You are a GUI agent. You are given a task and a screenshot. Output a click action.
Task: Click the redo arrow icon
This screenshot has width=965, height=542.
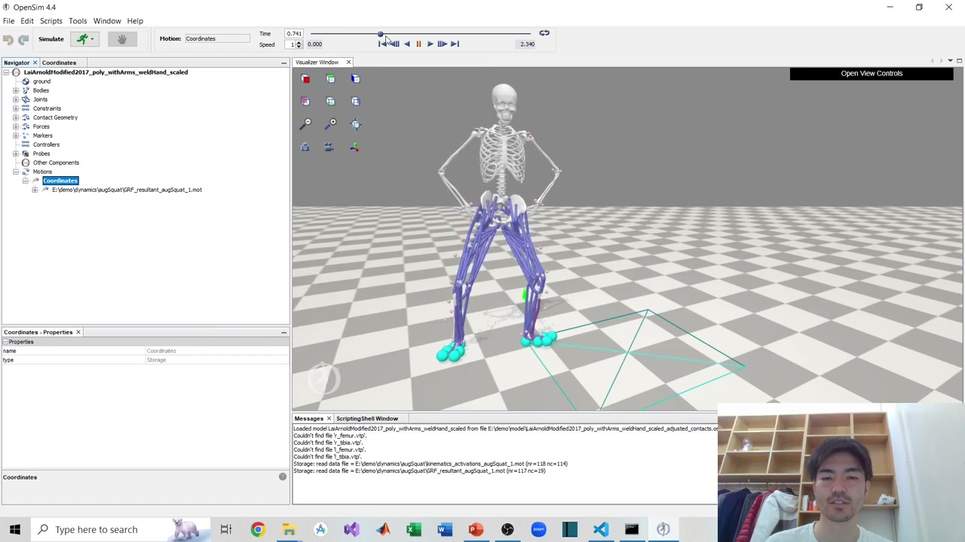(x=23, y=39)
